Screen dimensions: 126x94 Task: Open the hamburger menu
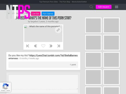[x=116, y=7]
